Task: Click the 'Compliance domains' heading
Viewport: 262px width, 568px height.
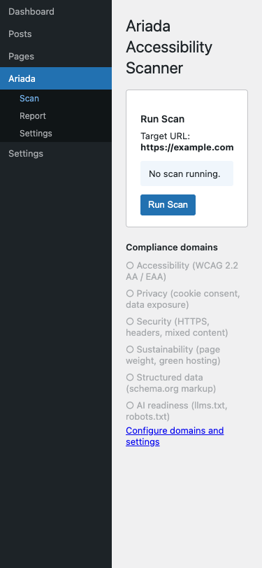Action: [172, 248]
